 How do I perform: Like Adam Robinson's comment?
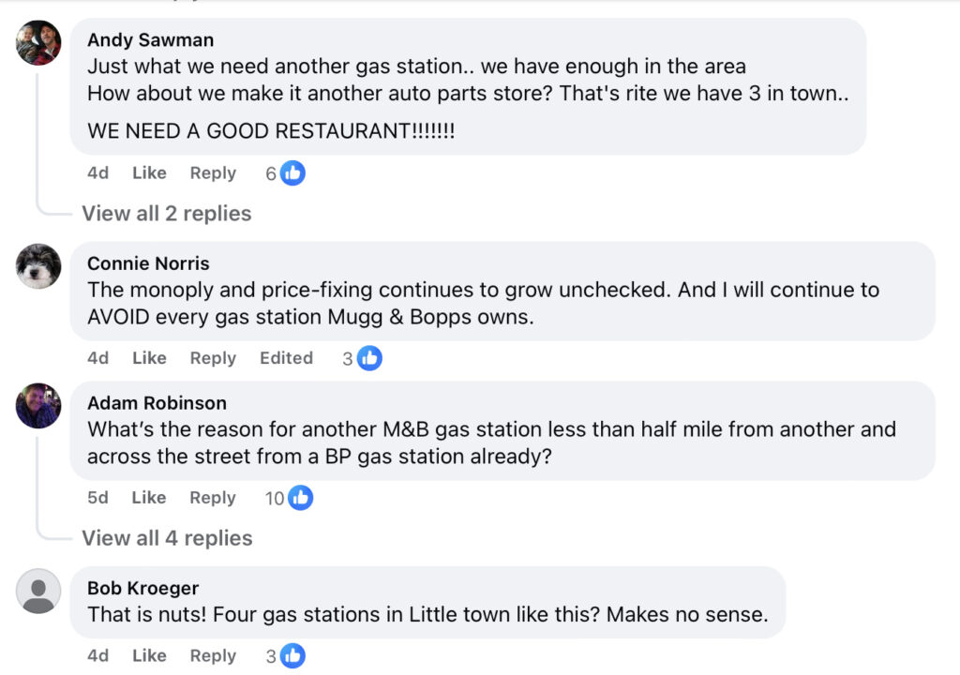point(148,498)
